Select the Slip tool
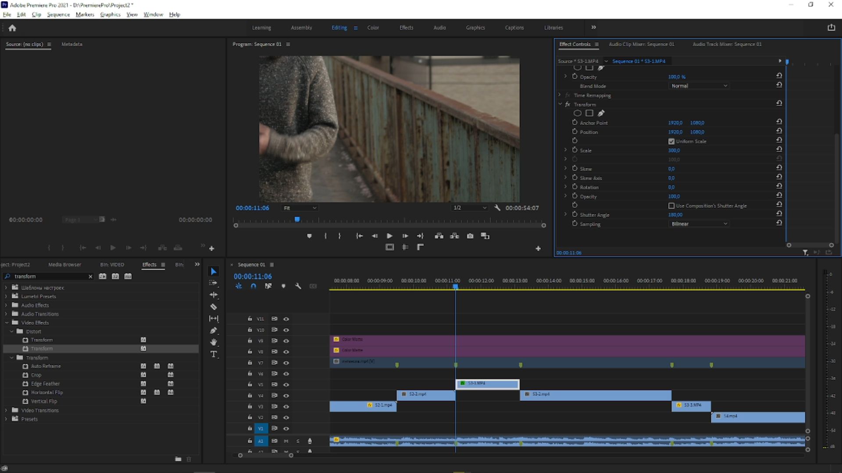Viewport: 842px width, 473px height. pyautogui.click(x=214, y=318)
